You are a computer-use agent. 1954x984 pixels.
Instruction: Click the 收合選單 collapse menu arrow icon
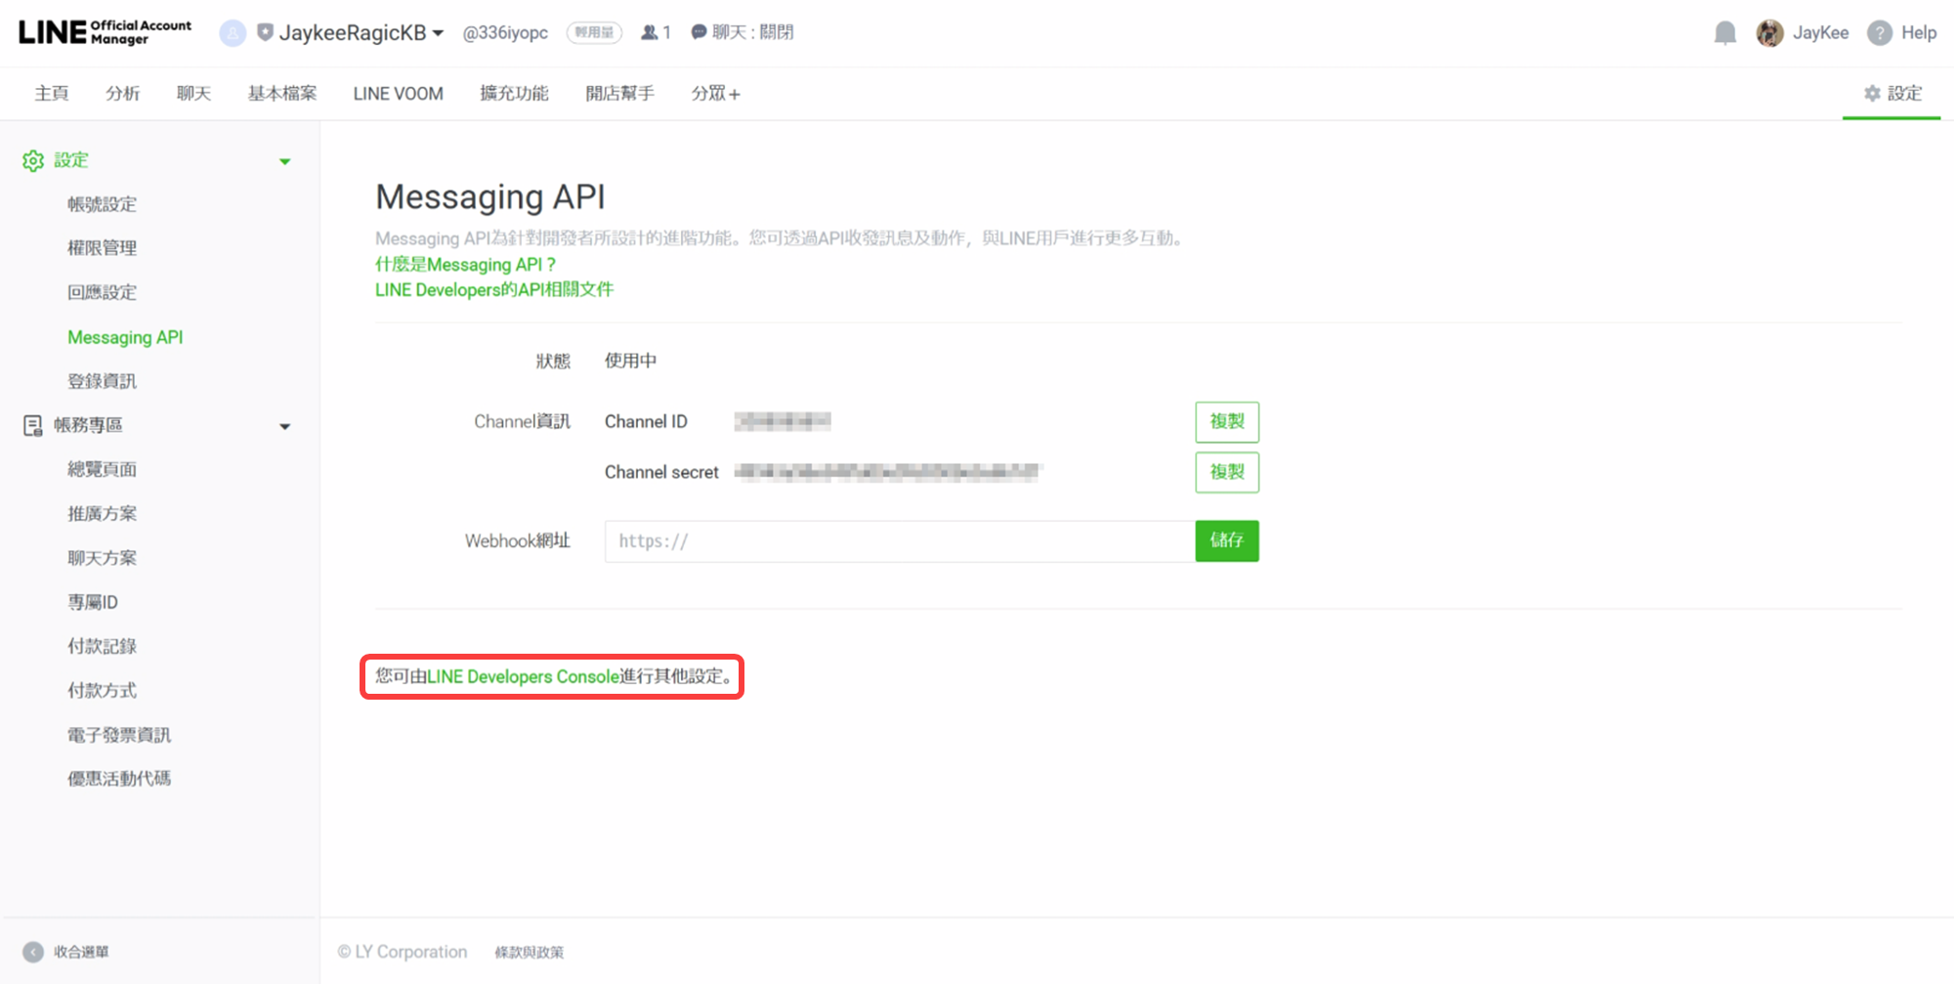33,952
